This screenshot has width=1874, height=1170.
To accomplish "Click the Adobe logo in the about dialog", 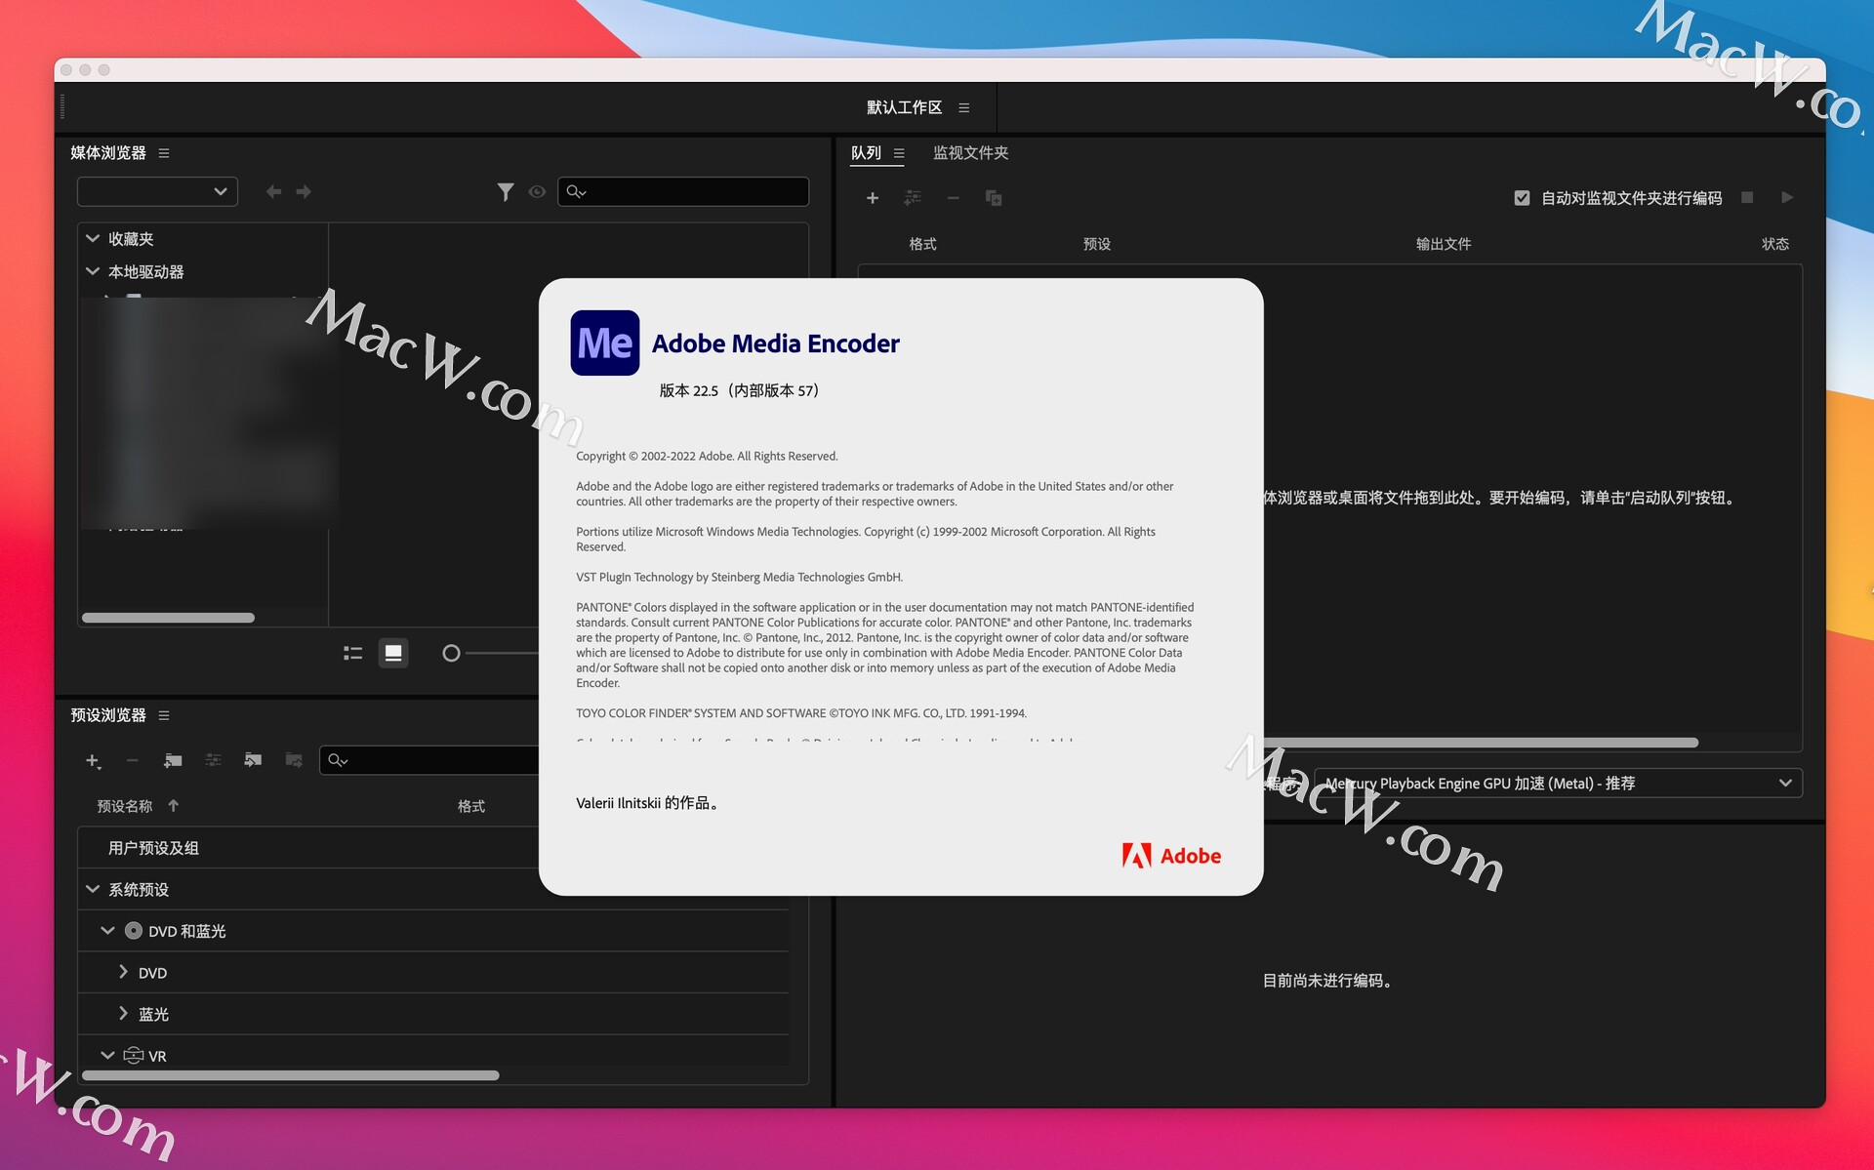I will tap(1171, 856).
